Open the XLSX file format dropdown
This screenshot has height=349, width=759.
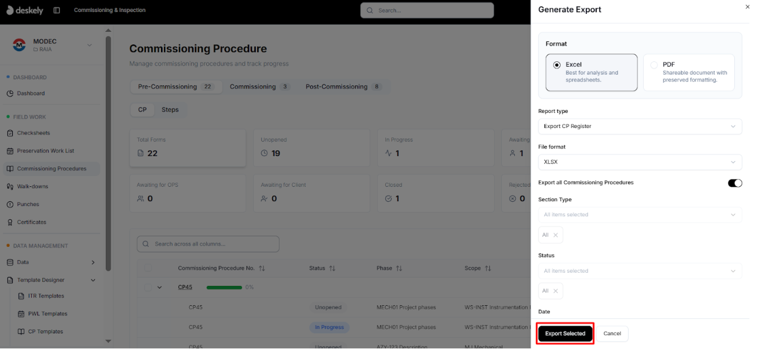click(x=640, y=162)
